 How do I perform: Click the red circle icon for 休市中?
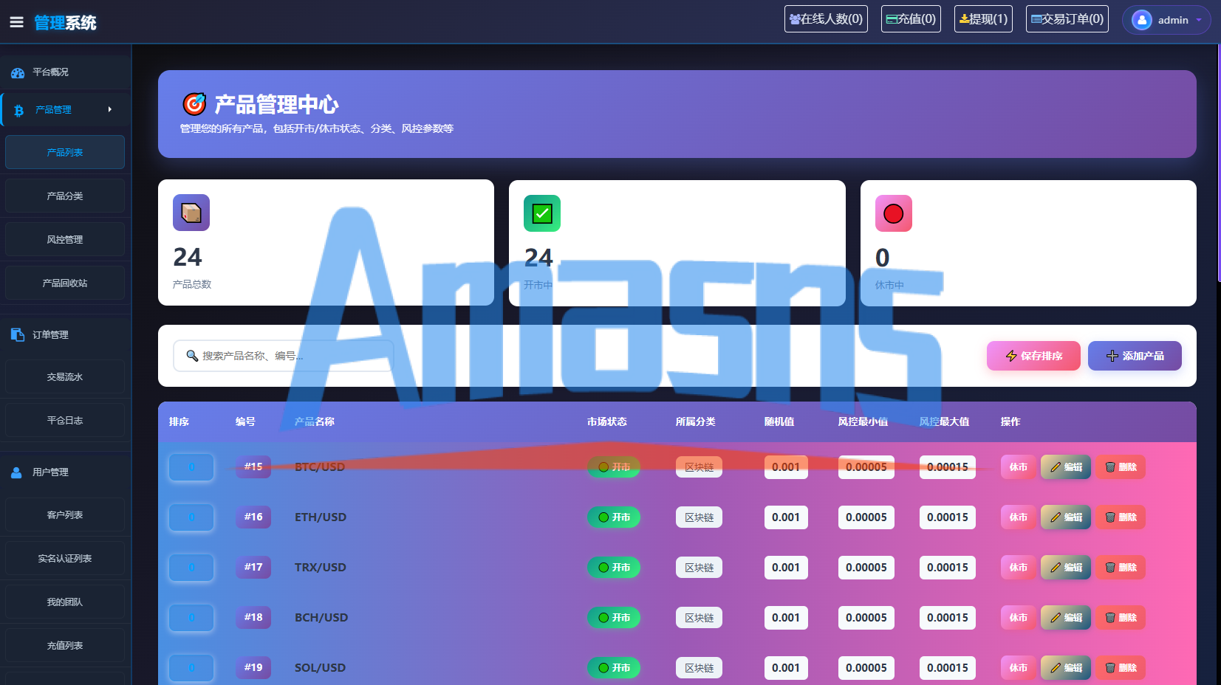coord(894,213)
